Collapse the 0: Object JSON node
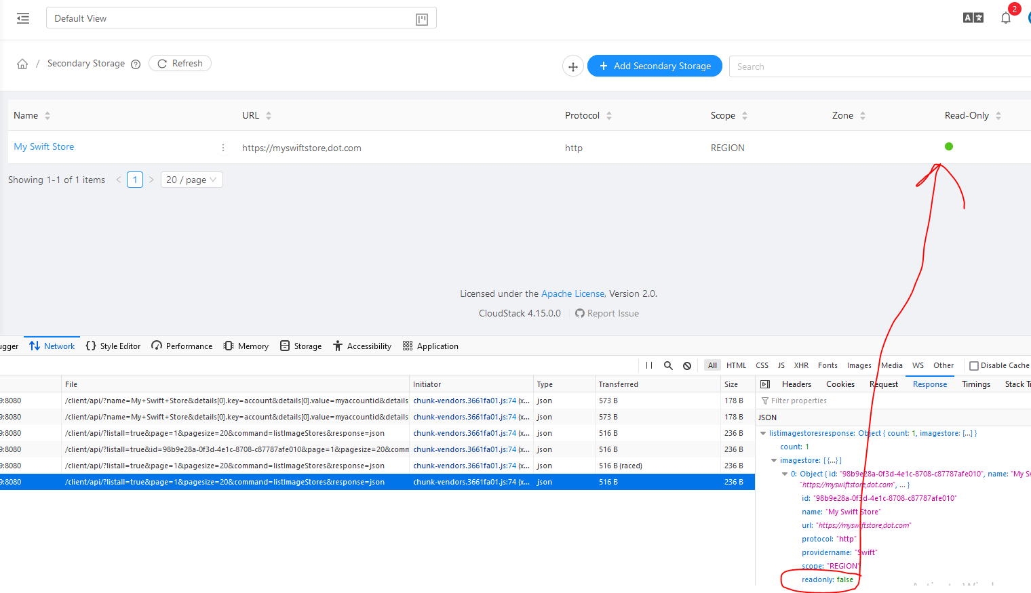1031x593 pixels. (785, 474)
